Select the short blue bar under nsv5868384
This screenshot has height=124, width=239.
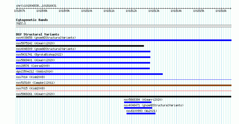pyautogui.click(x=138, y=102)
